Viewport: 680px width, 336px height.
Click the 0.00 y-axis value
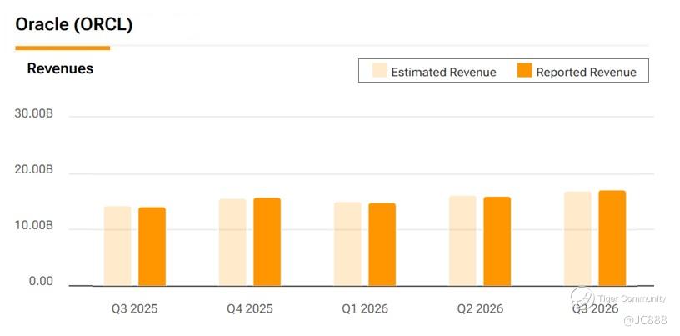(x=41, y=282)
